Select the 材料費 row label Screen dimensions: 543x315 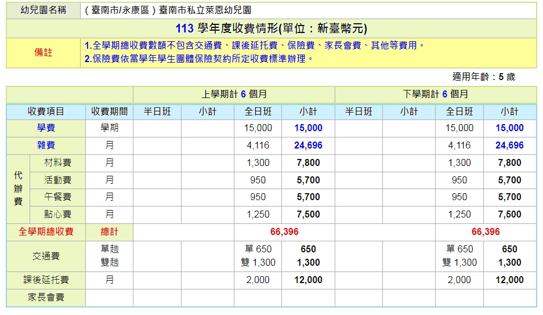point(57,163)
